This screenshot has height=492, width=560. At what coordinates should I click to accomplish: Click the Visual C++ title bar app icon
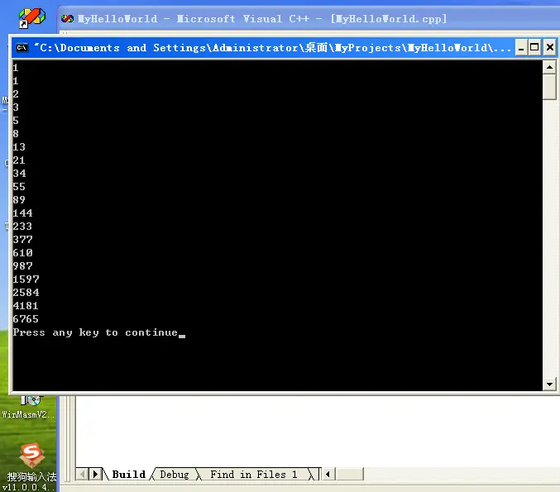click(67, 18)
